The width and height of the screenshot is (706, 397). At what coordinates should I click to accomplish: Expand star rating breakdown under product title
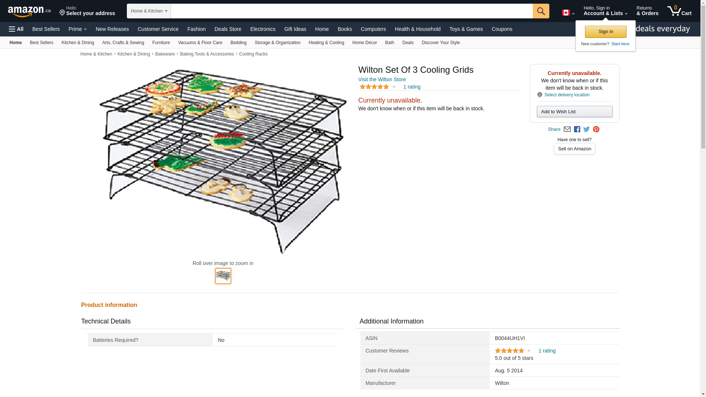[394, 87]
